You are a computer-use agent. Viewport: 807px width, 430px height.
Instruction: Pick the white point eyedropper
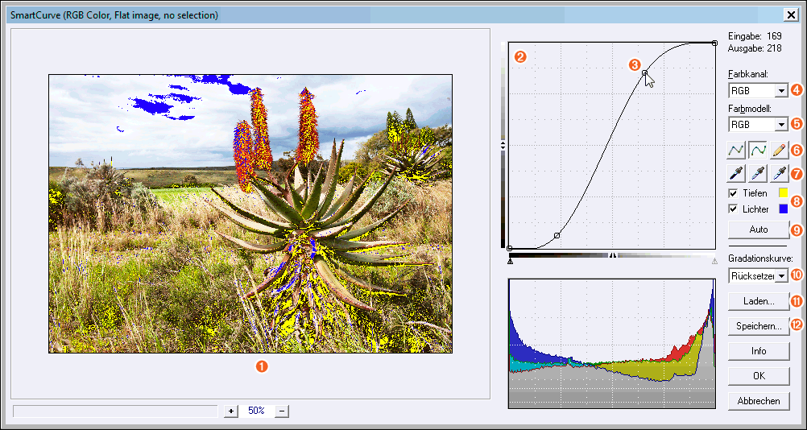(779, 172)
